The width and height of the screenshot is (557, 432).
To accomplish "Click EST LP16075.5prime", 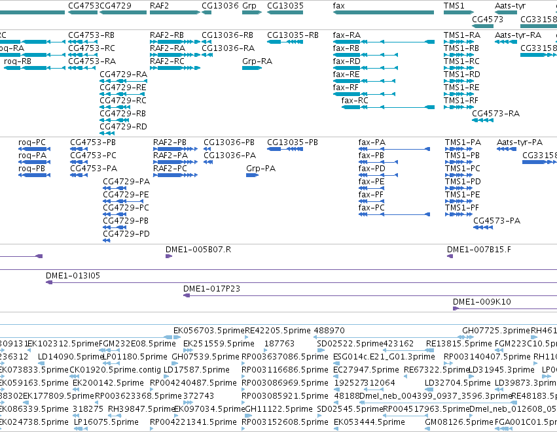I will click(106, 422).
